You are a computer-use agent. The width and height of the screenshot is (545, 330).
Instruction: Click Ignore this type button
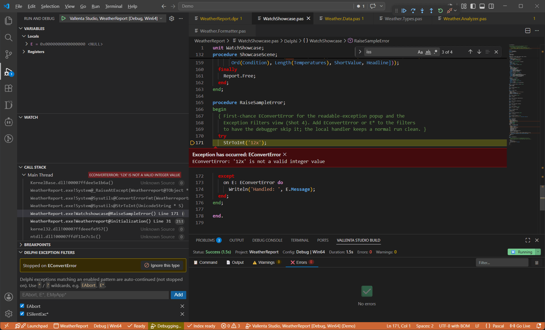162,265
